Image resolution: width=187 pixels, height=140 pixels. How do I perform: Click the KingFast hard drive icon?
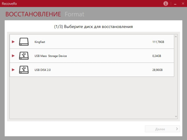click(24, 42)
